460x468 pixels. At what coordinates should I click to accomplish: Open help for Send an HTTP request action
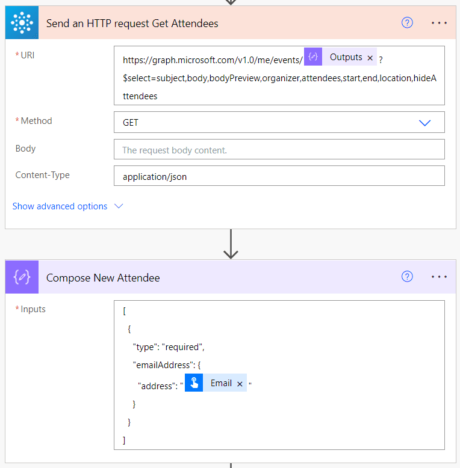pos(407,23)
